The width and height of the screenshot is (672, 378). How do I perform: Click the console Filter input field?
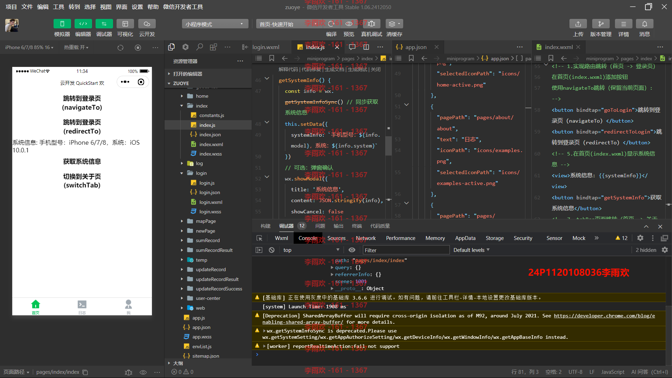click(406, 250)
